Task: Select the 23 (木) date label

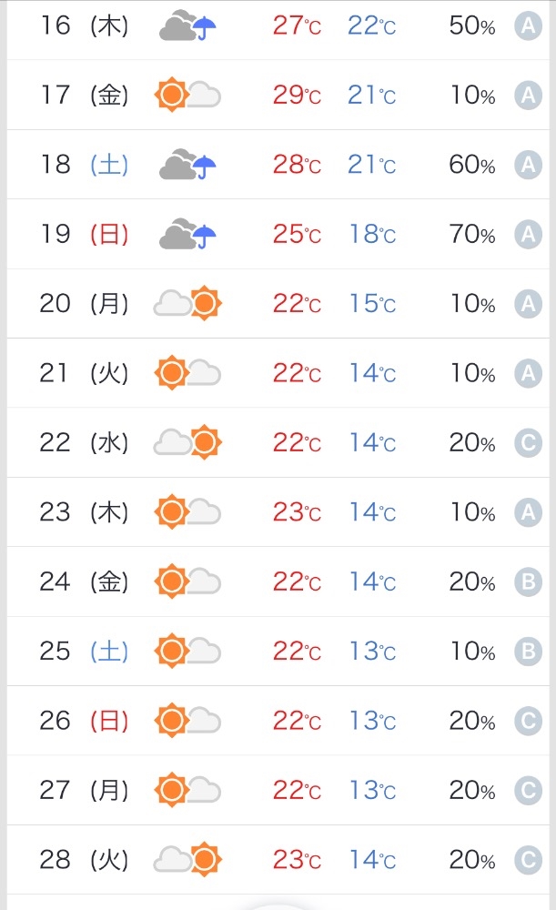Action: pos(84,512)
